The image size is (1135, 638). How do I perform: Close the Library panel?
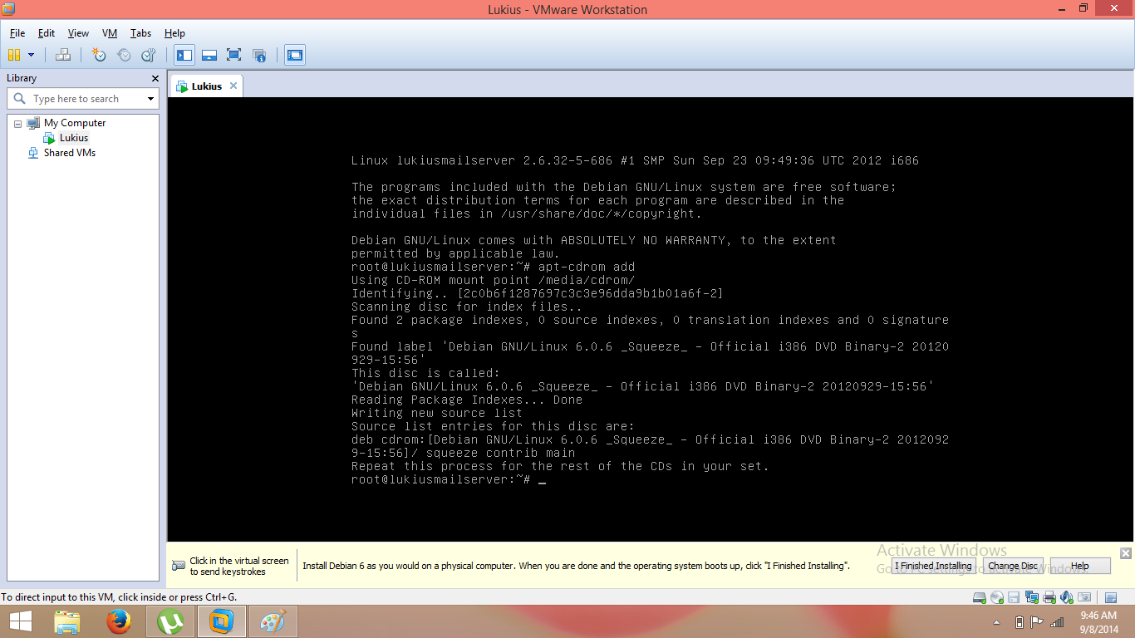(x=155, y=78)
